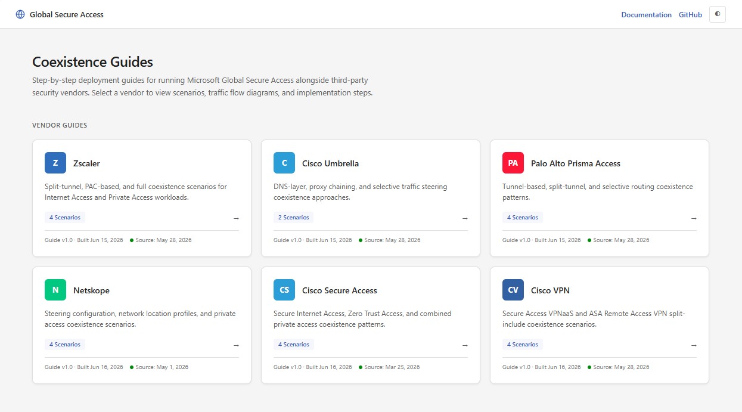Click the Cisco Secure Access CS logo icon
Image resolution: width=742 pixels, height=412 pixels.
coord(284,290)
